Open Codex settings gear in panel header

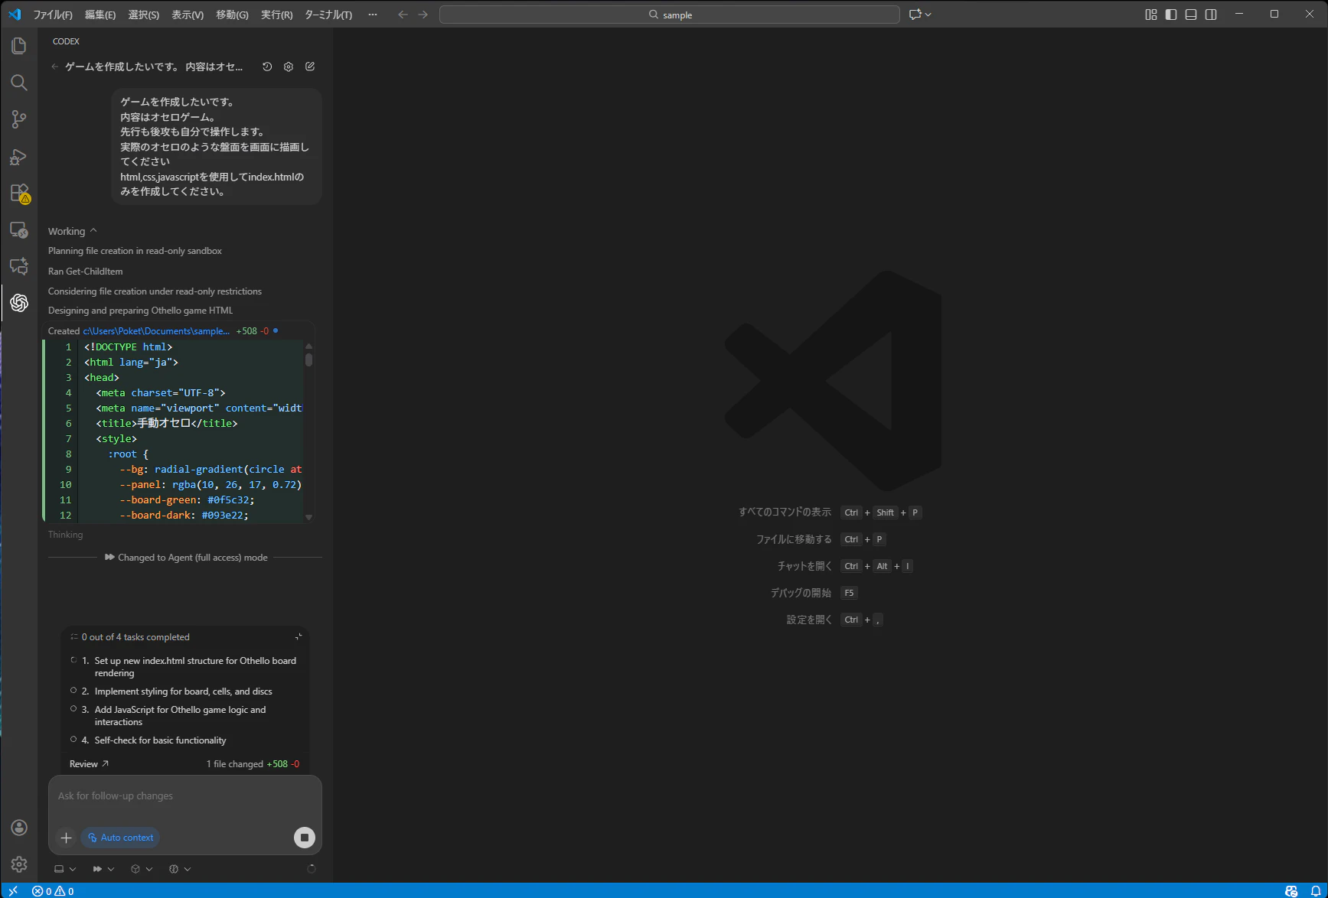[289, 67]
